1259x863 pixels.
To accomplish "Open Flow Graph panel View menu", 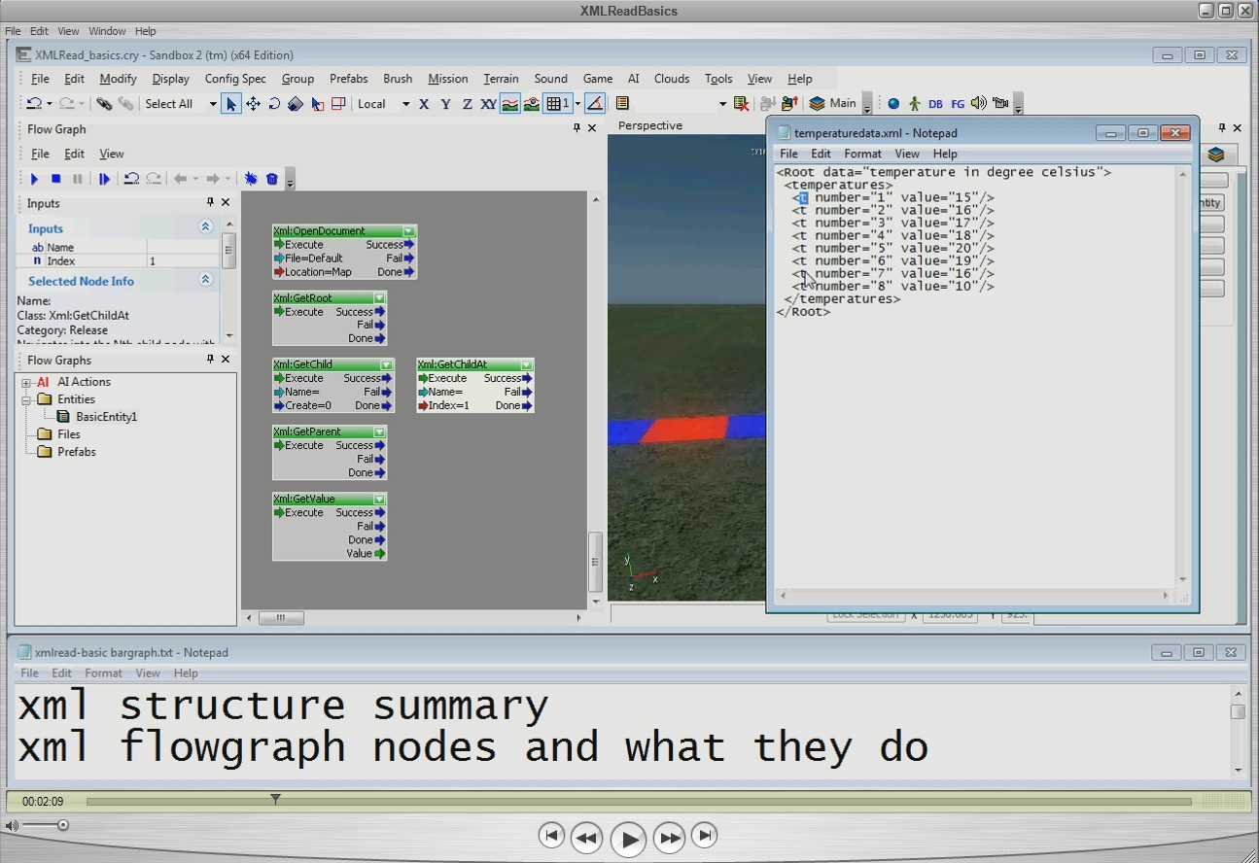I will 112,154.
